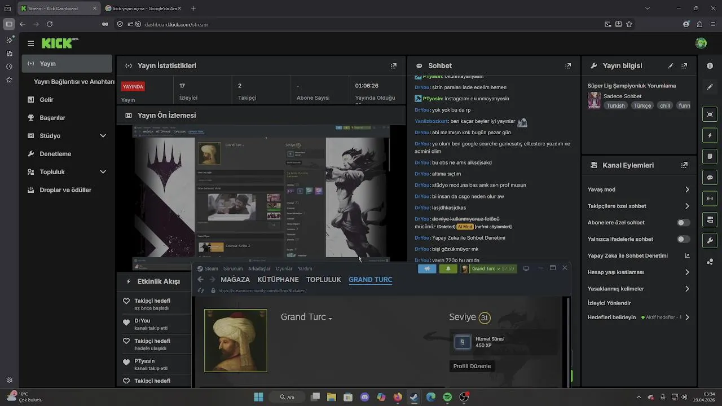Open Denetleme in sidebar
Screen dimensions: 722x406
pos(55,154)
